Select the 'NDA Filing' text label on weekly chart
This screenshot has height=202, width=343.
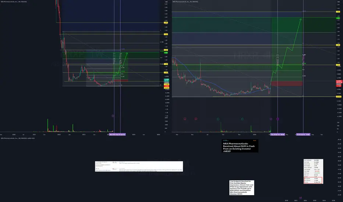(x=121, y=58)
